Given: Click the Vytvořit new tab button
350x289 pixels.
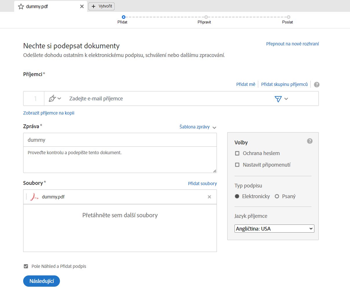Looking at the screenshot, I should [102, 6].
